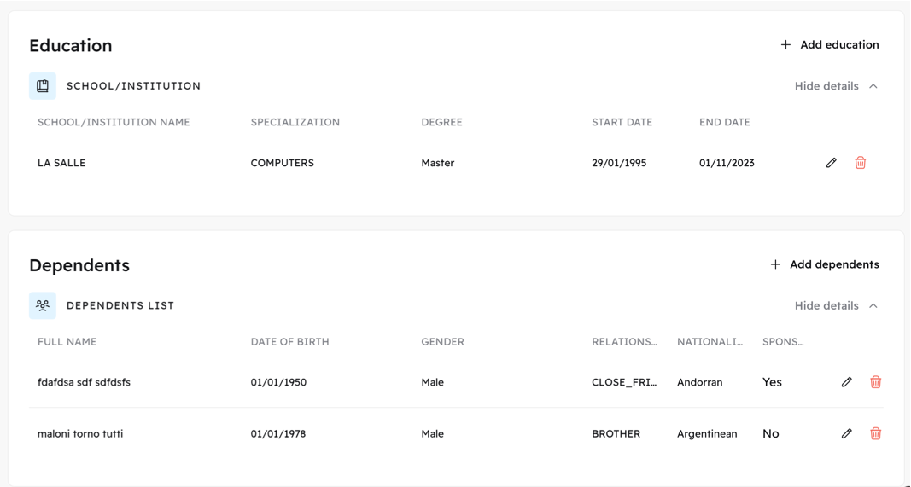
Task: Delete dependent fdafdsa sdf sdfdsfs
Action: [875, 382]
